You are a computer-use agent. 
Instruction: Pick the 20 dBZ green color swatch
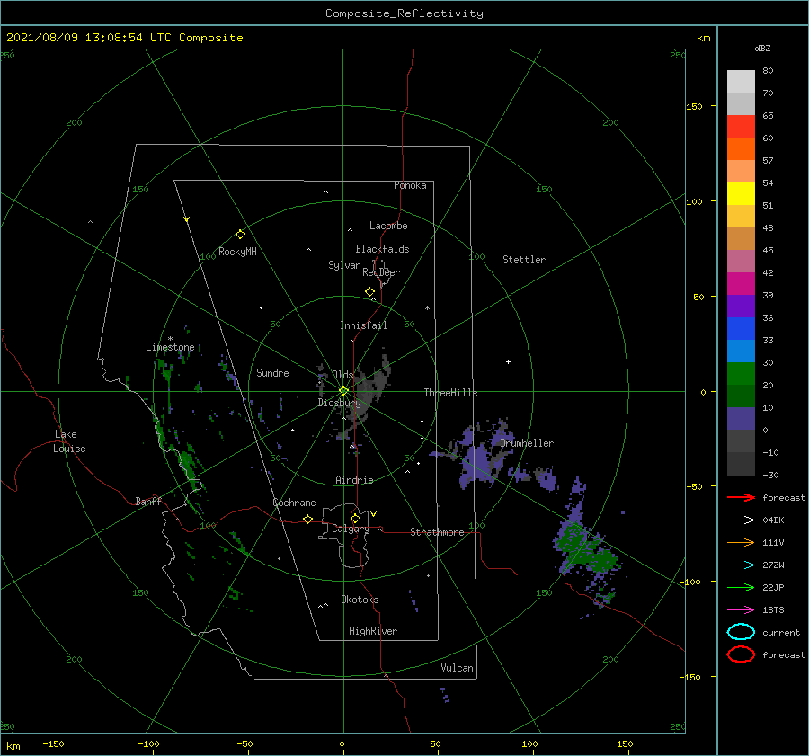pyautogui.click(x=741, y=374)
